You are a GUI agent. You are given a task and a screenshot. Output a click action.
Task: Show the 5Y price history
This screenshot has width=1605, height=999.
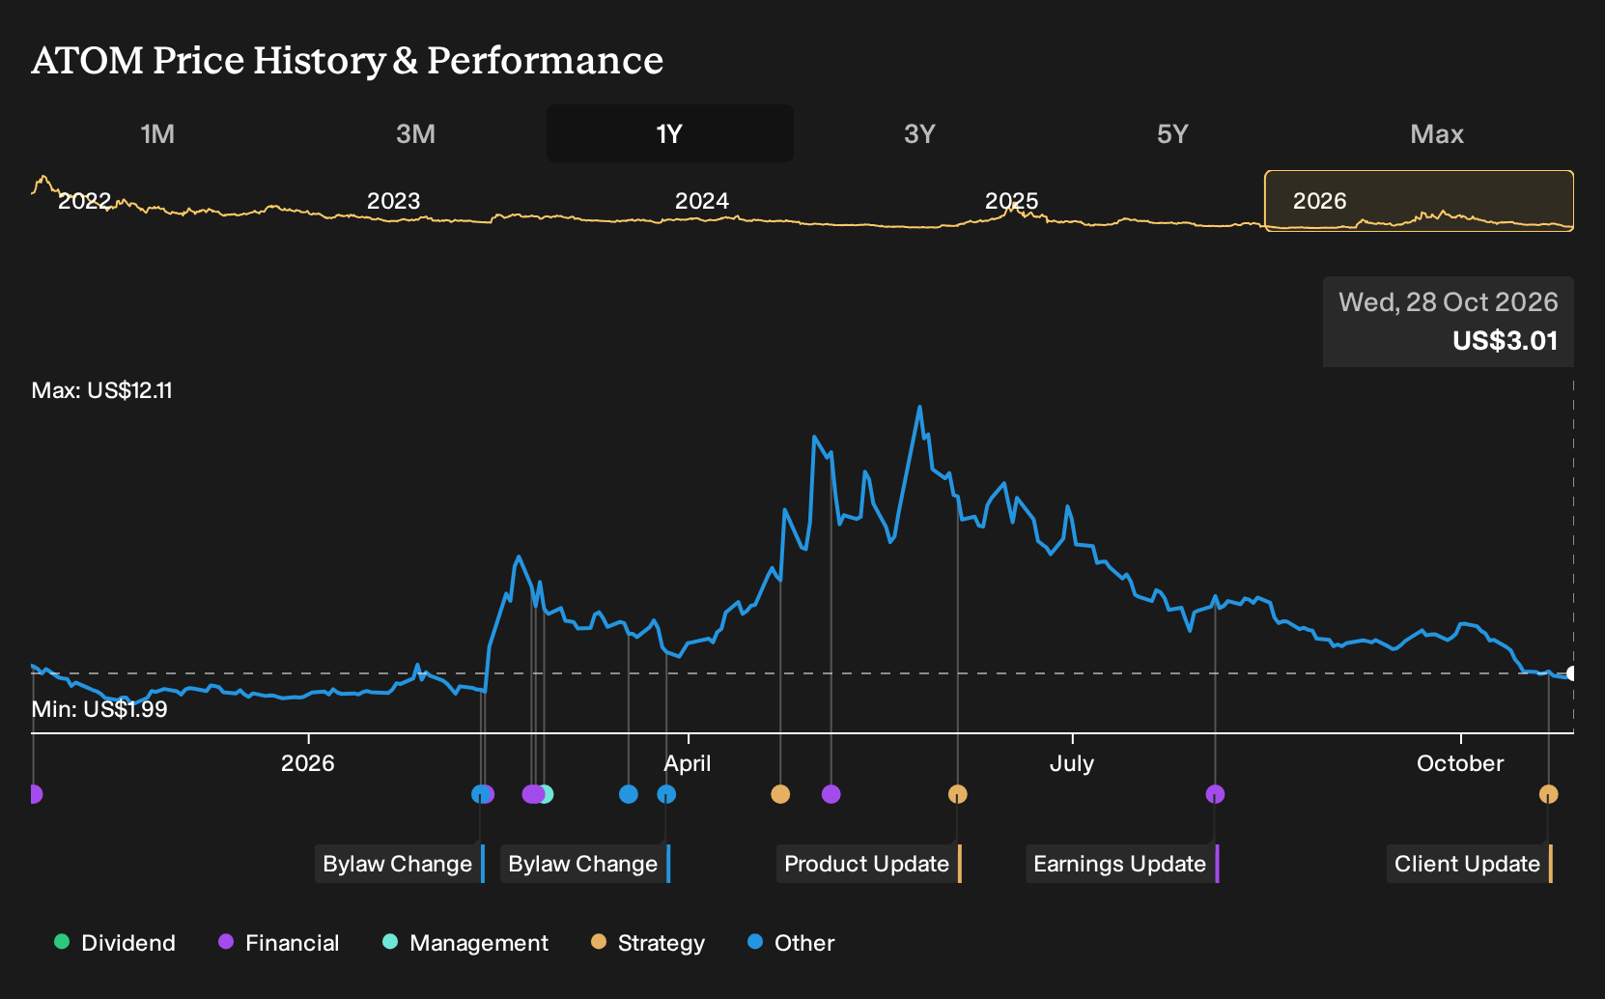coord(1172,133)
